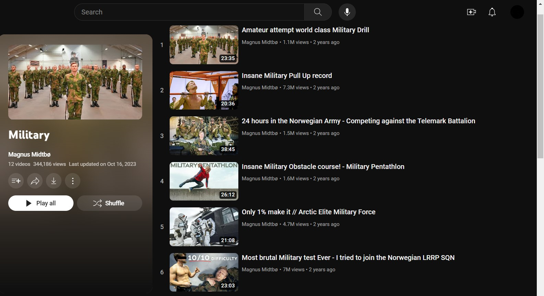Open the playlist cover thumbnail
Image resolution: width=544 pixels, height=296 pixels.
click(x=75, y=82)
